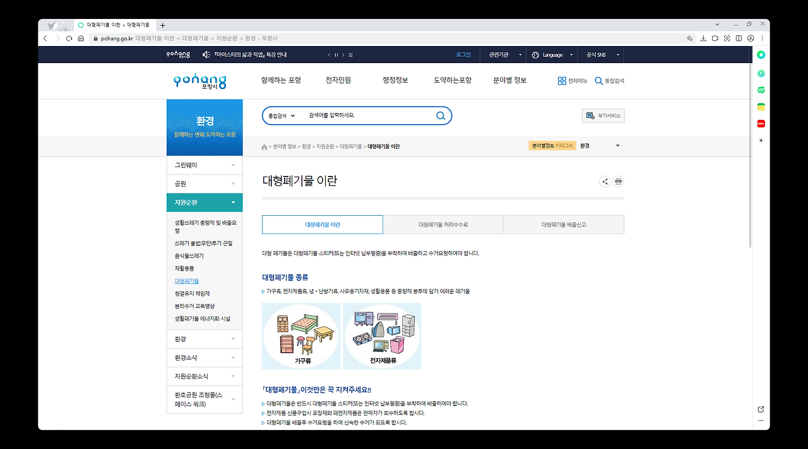Click the Pohang city logo
The height and width of the screenshot is (449, 808).
pyautogui.click(x=200, y=81)
